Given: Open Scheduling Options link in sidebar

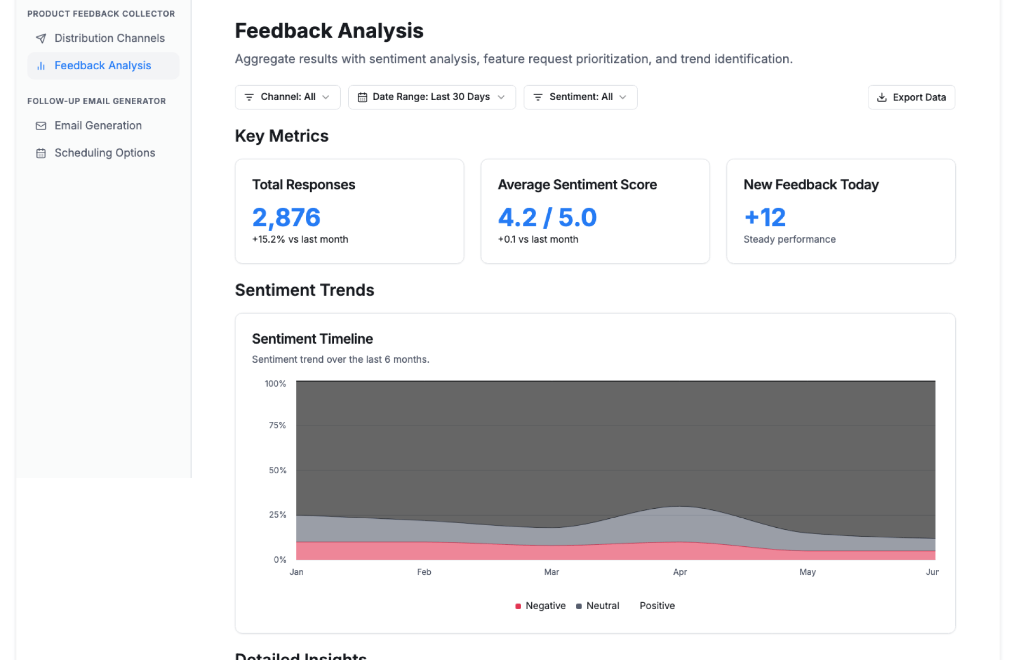Looking at the screenshot, I should pos(105,153).
